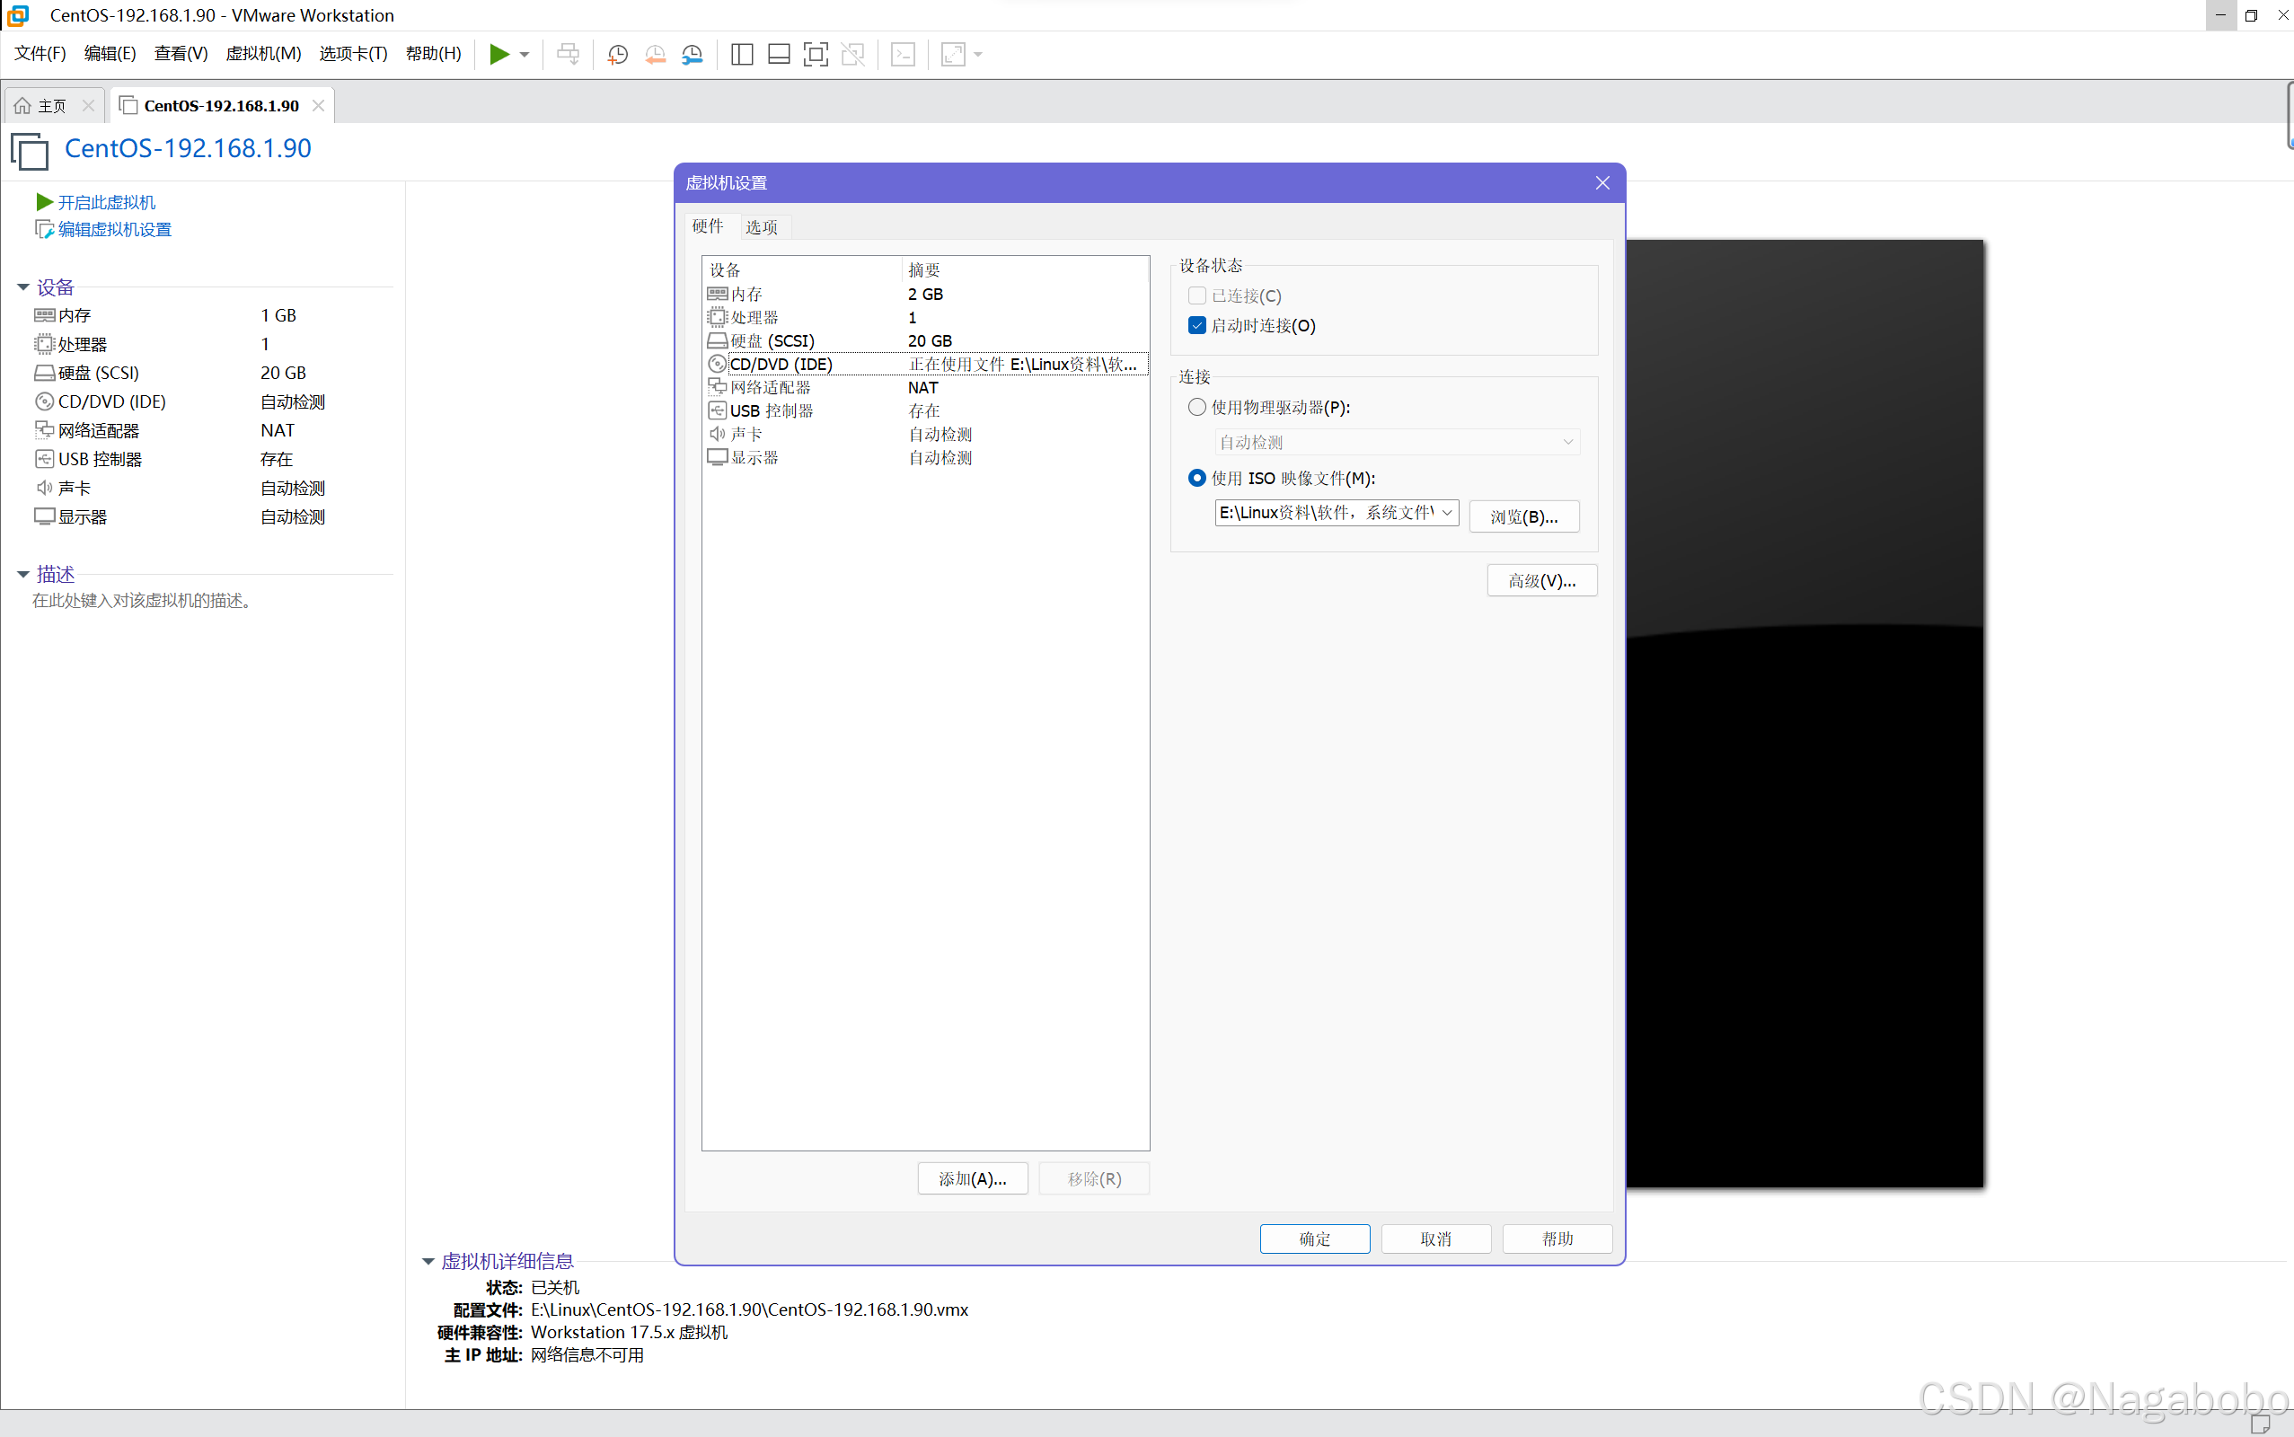Toggle 启动时连接 checkbox
The image size is (2294, 1437).
pos(1196,325)
